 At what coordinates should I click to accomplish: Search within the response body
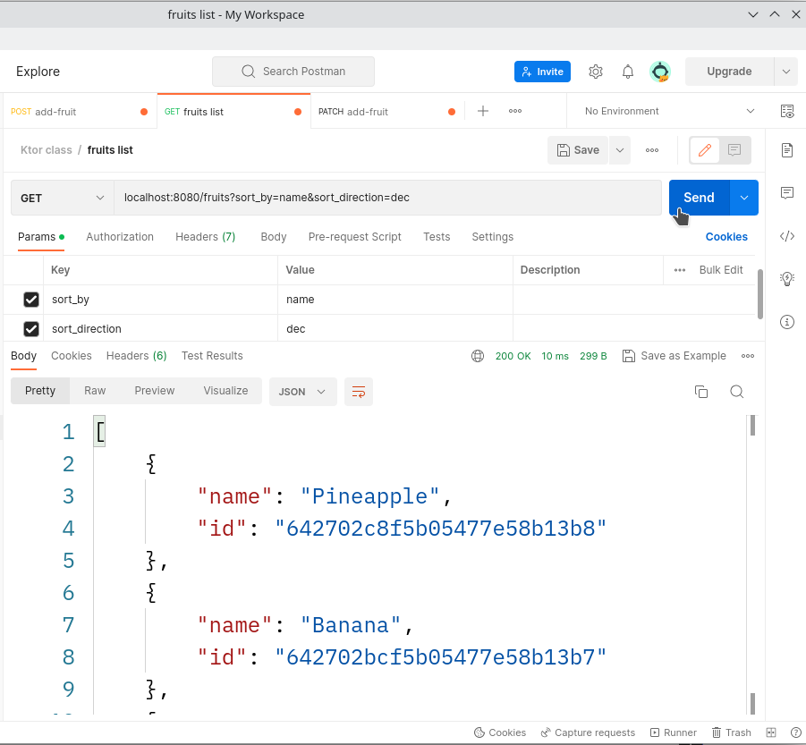(x=736, y=392)
